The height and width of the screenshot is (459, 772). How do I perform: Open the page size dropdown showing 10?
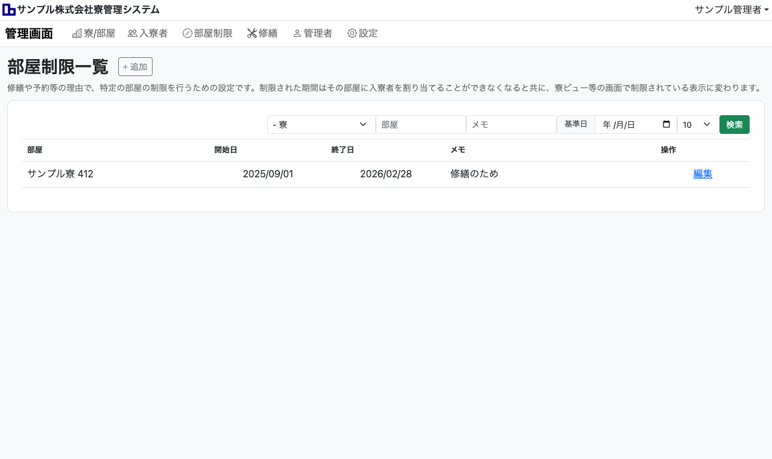[698, 124]
